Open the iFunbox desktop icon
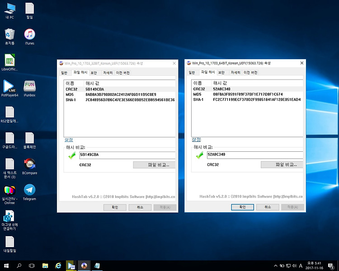339x271 pixels. click(30, 89)
